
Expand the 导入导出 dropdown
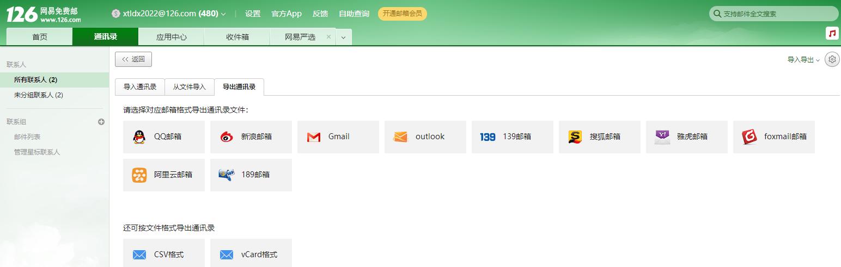803,60
